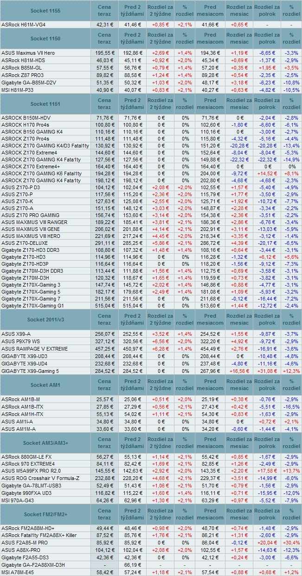Click the ASUS Z170-K product name
Viewport: 302px width, 576px height.
[17, 201]
